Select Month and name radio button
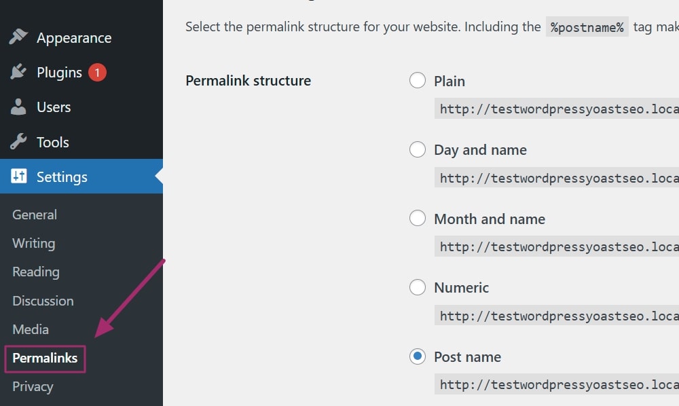679x406 pixels. [x=418, y=219]
